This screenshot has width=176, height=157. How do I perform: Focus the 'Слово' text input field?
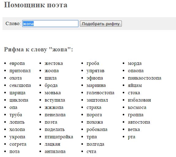point(50,24)
